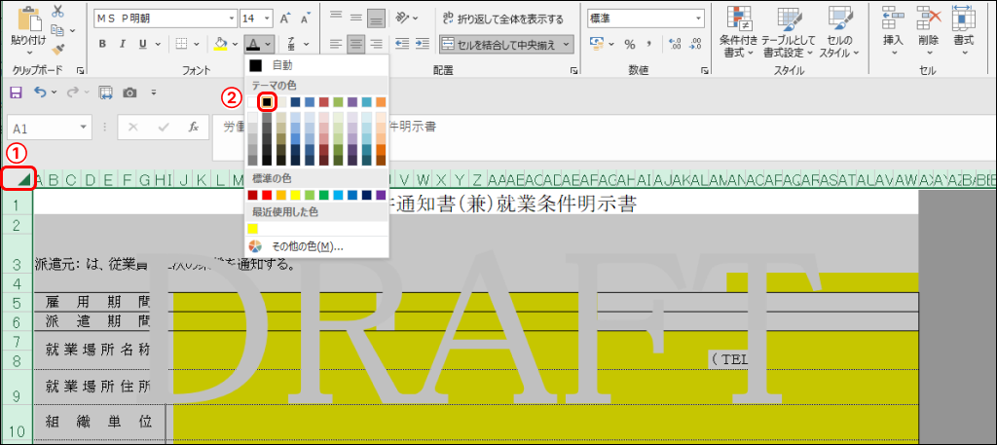Increase decimal places icon
This screenshot has width=997, height=445.
[676, 44]
